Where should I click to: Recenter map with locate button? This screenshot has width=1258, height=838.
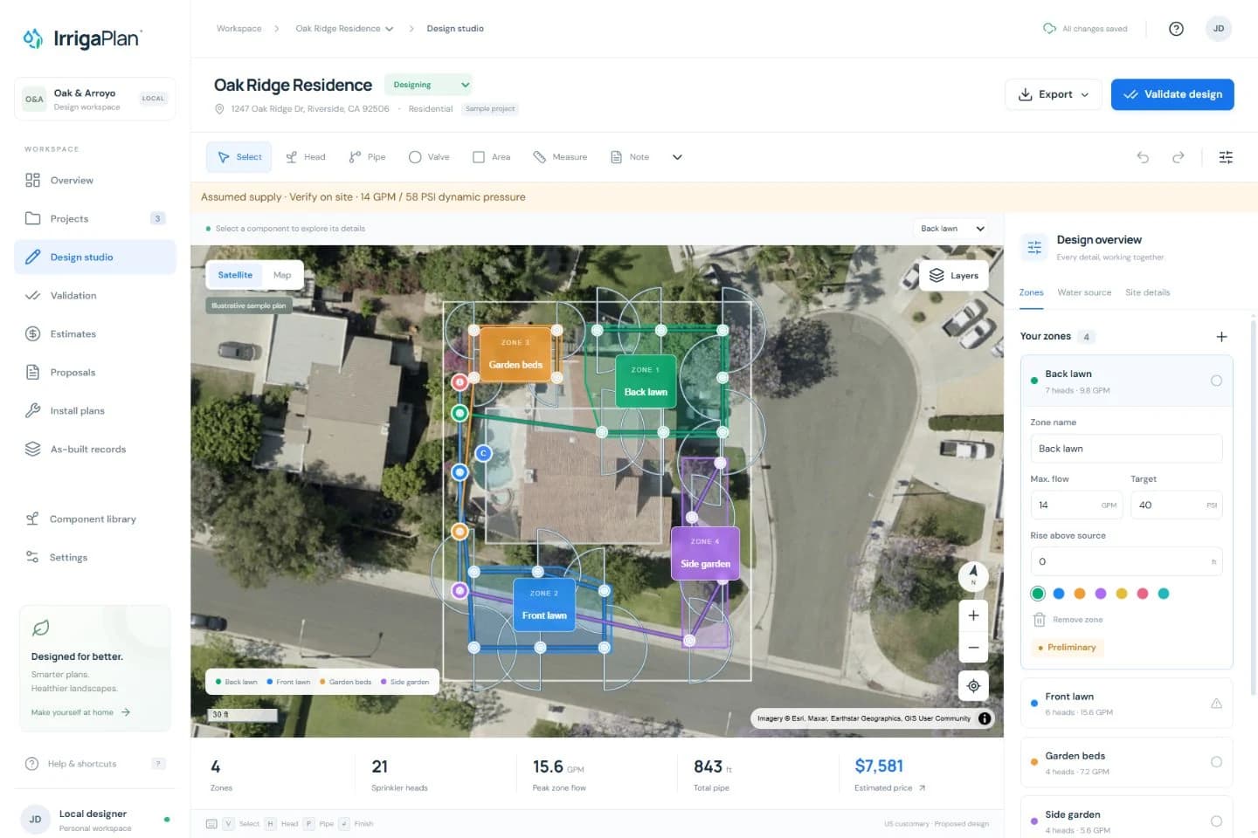[973, 686]
